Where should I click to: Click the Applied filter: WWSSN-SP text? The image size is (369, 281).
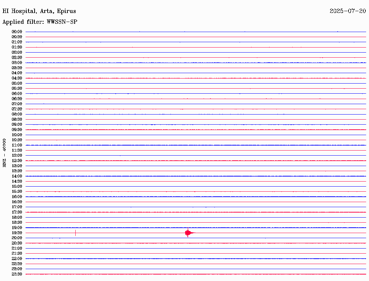[x=40, y=22]
